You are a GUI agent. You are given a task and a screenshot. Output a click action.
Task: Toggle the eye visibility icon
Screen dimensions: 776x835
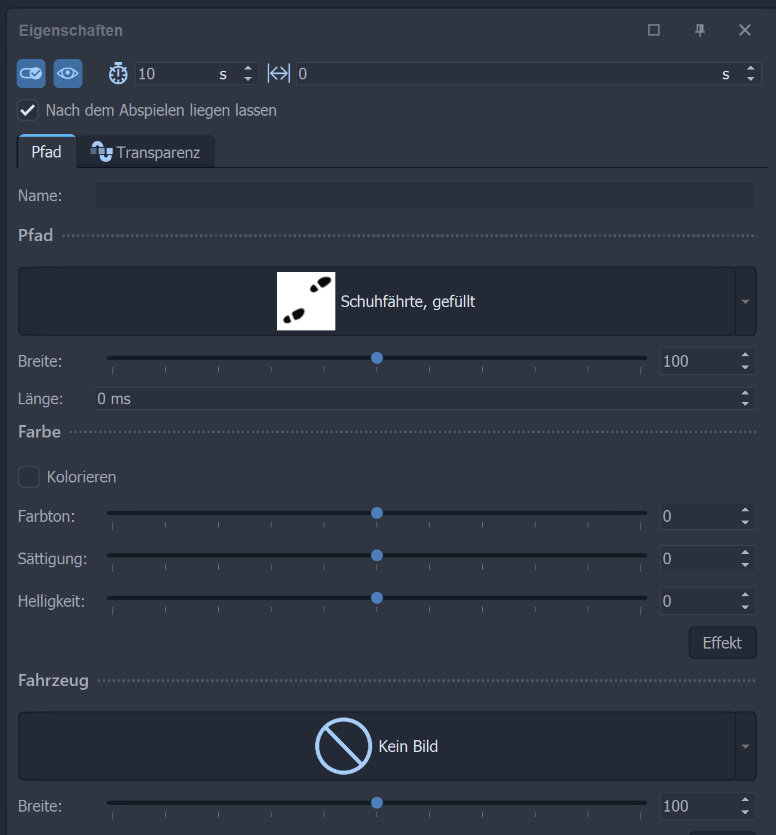[x=68, y=74]
